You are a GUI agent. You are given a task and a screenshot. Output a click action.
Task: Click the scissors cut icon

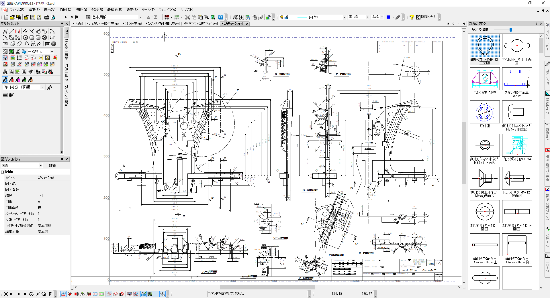[187, 17]
